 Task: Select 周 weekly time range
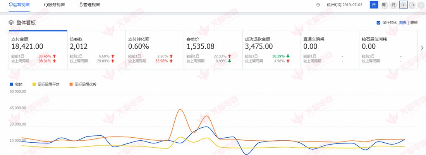point(384,5)
